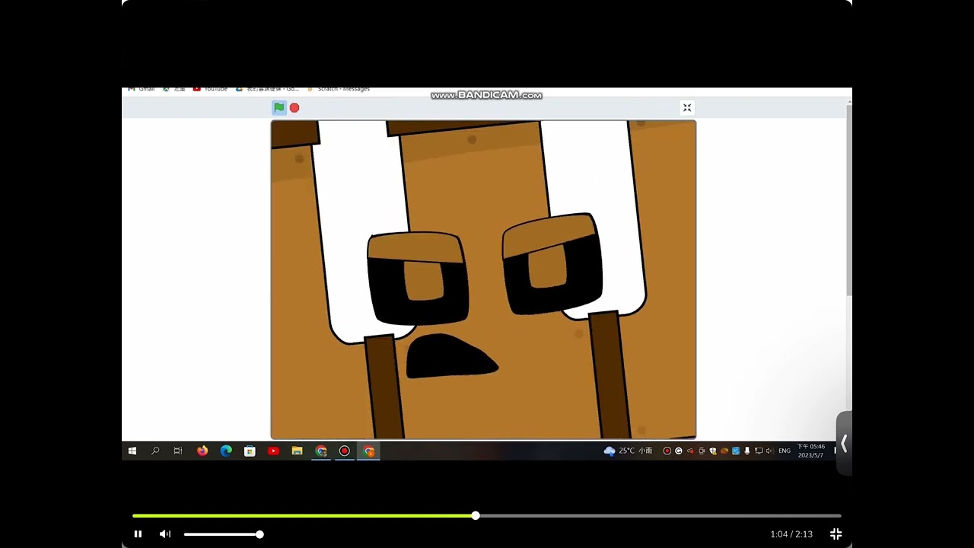Pause the video playback
The width and height of the screenshot is (974, 548).
pyautogui.click(x=138, y=534)
